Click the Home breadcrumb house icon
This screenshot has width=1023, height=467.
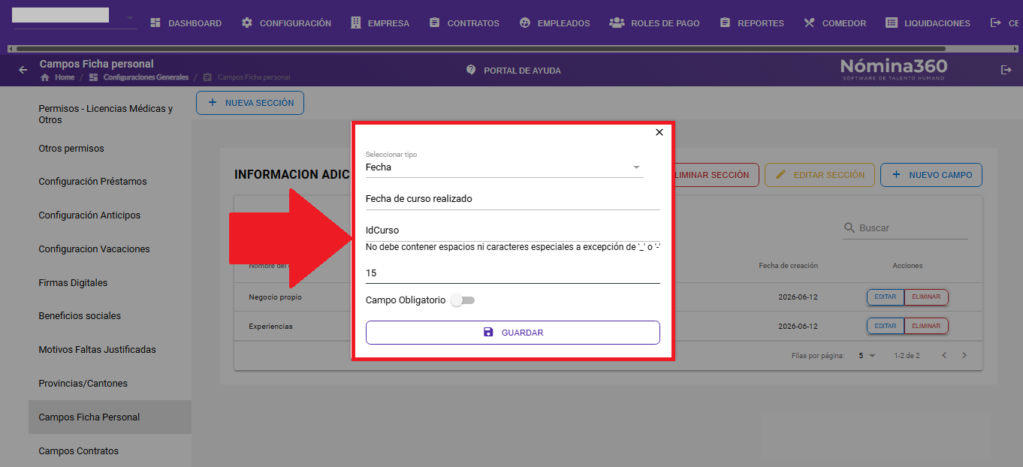coord(45,77)
